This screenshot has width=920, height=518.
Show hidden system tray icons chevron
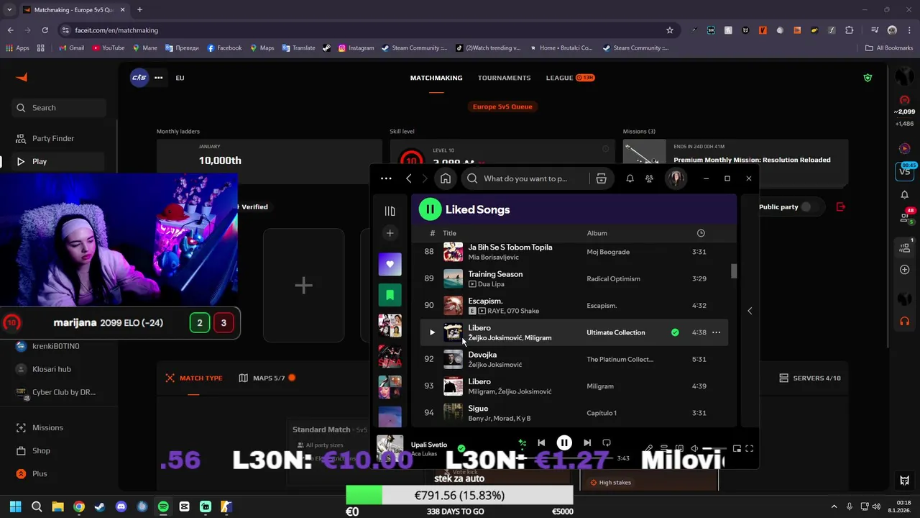click(x=834, y=506)
